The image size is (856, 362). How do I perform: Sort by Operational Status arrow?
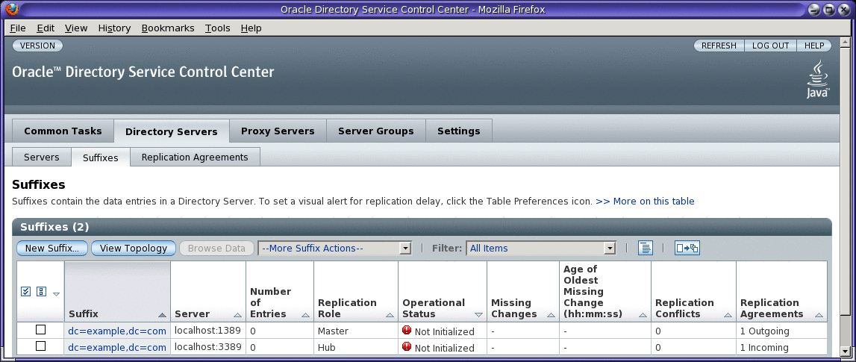[x=479, y=315]
